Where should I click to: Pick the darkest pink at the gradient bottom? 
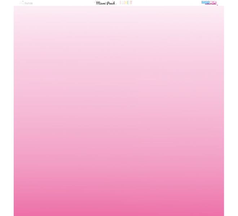[119, 213]
